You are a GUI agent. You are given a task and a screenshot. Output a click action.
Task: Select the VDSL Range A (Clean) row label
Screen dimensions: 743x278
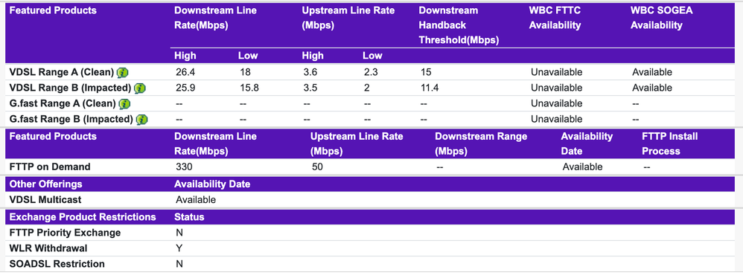pyautogui.click(x=62, y=72)
